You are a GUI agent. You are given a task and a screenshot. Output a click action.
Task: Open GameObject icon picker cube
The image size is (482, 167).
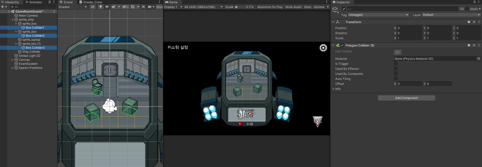[335, 10]
